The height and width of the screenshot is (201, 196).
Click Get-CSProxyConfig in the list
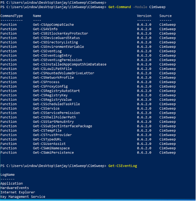pos(50,87)
